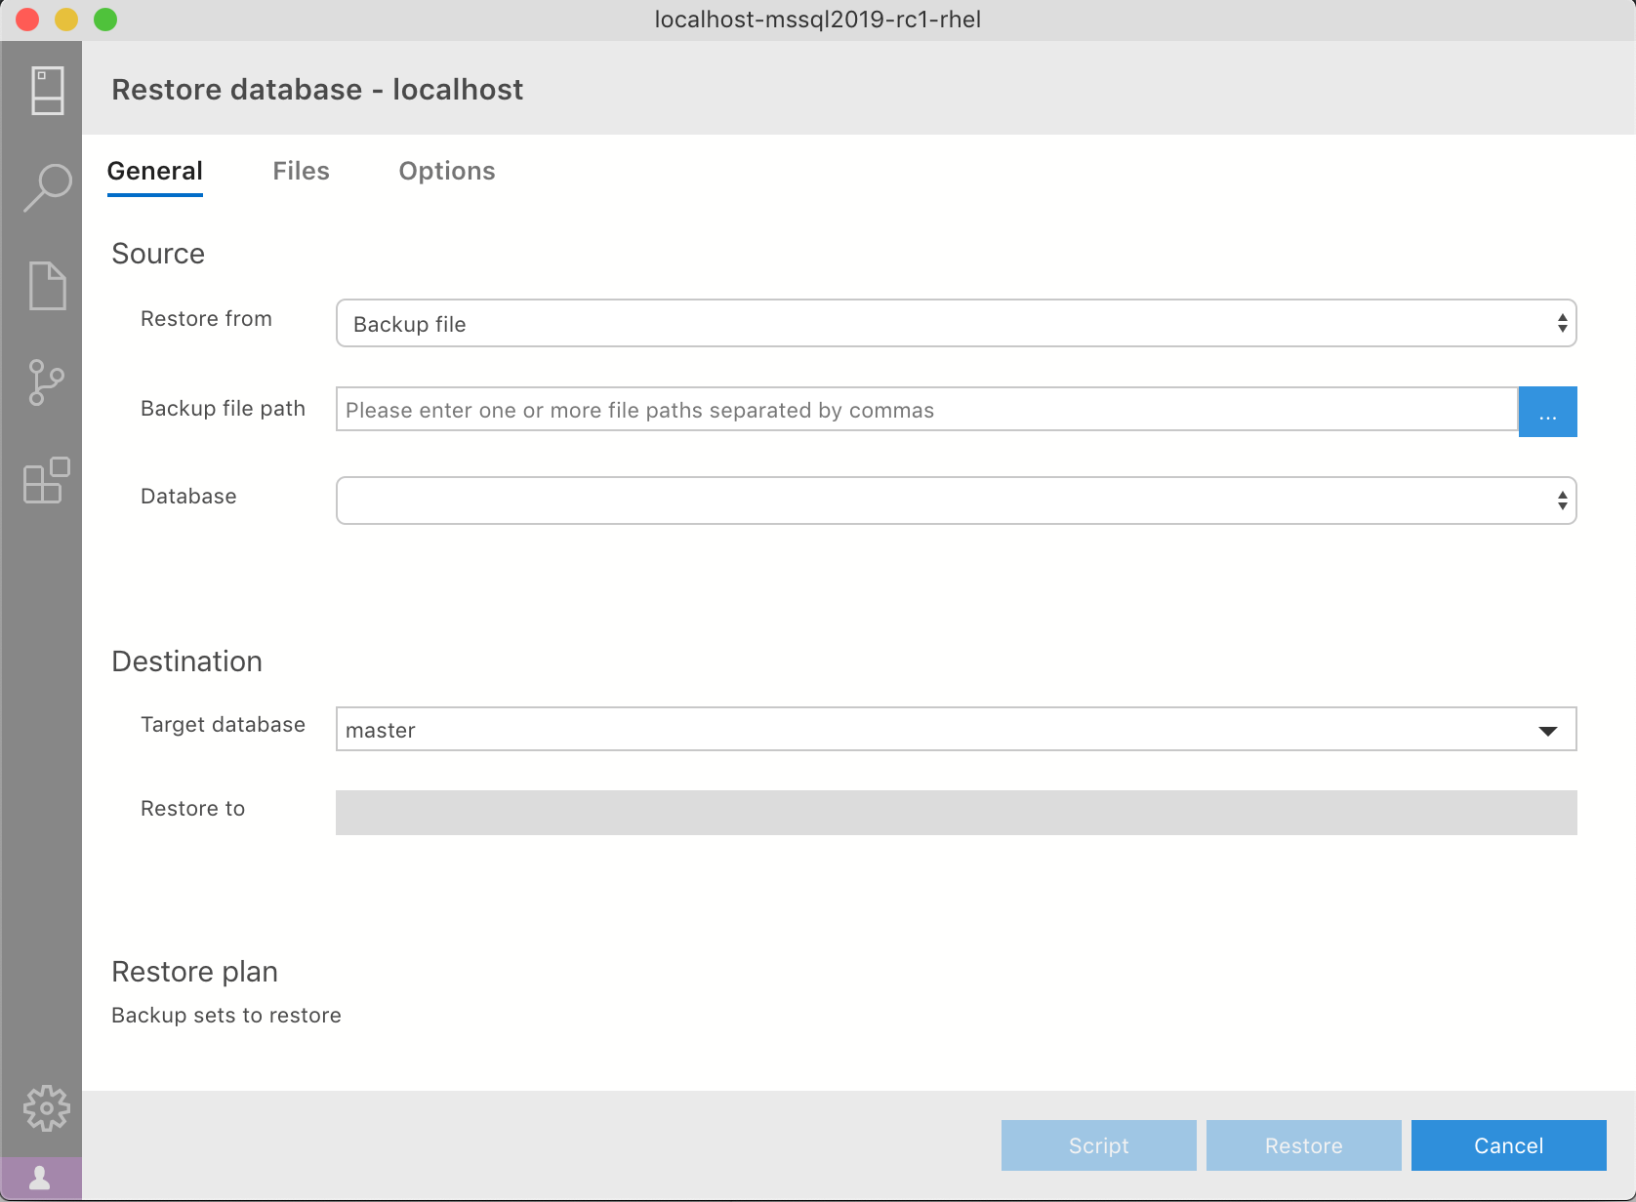Open the Source Control icon
Screen dimensions: 1636x1202
coord(47,381)
